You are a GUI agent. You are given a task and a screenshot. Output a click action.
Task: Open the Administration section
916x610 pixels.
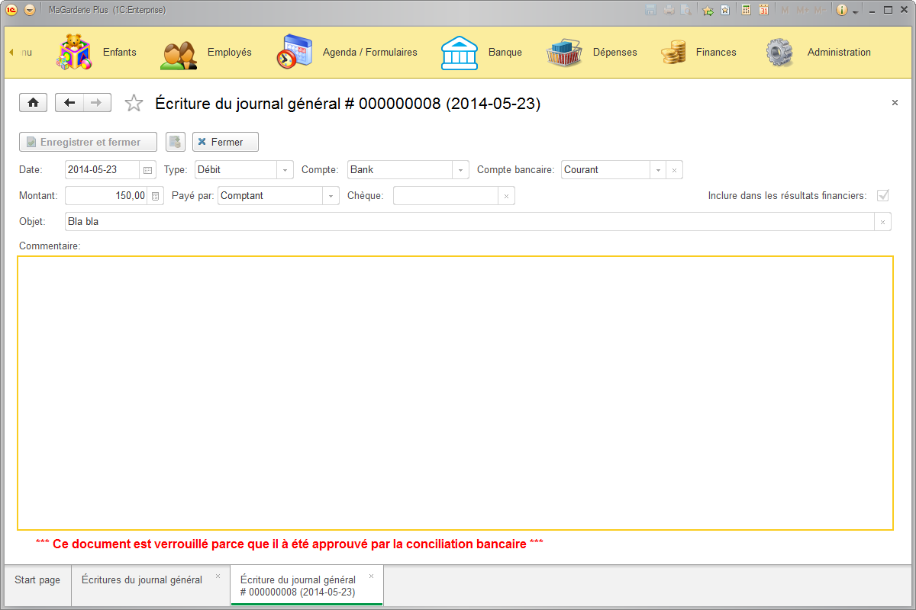tap(839, 52)
